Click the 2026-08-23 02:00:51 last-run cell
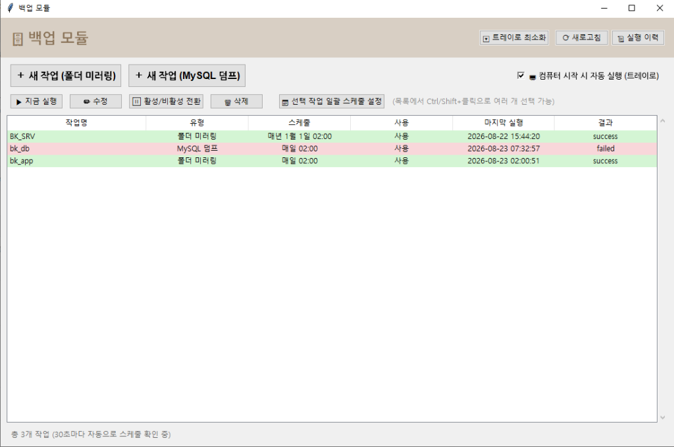The height and width of the screenshot is (447, 674). point(504,161)
